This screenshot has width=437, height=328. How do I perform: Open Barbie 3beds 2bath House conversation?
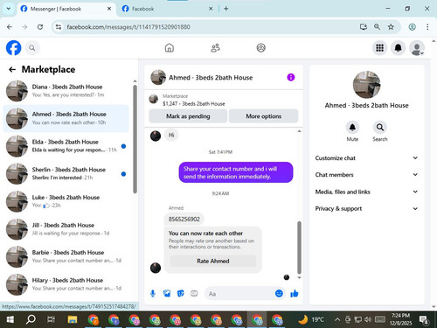click(x=66, y=256)
